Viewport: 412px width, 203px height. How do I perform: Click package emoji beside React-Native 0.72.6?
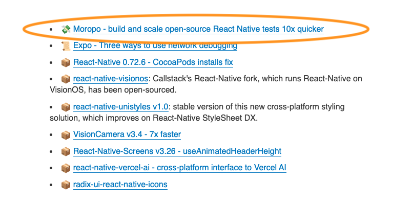[x=66, y=63]
